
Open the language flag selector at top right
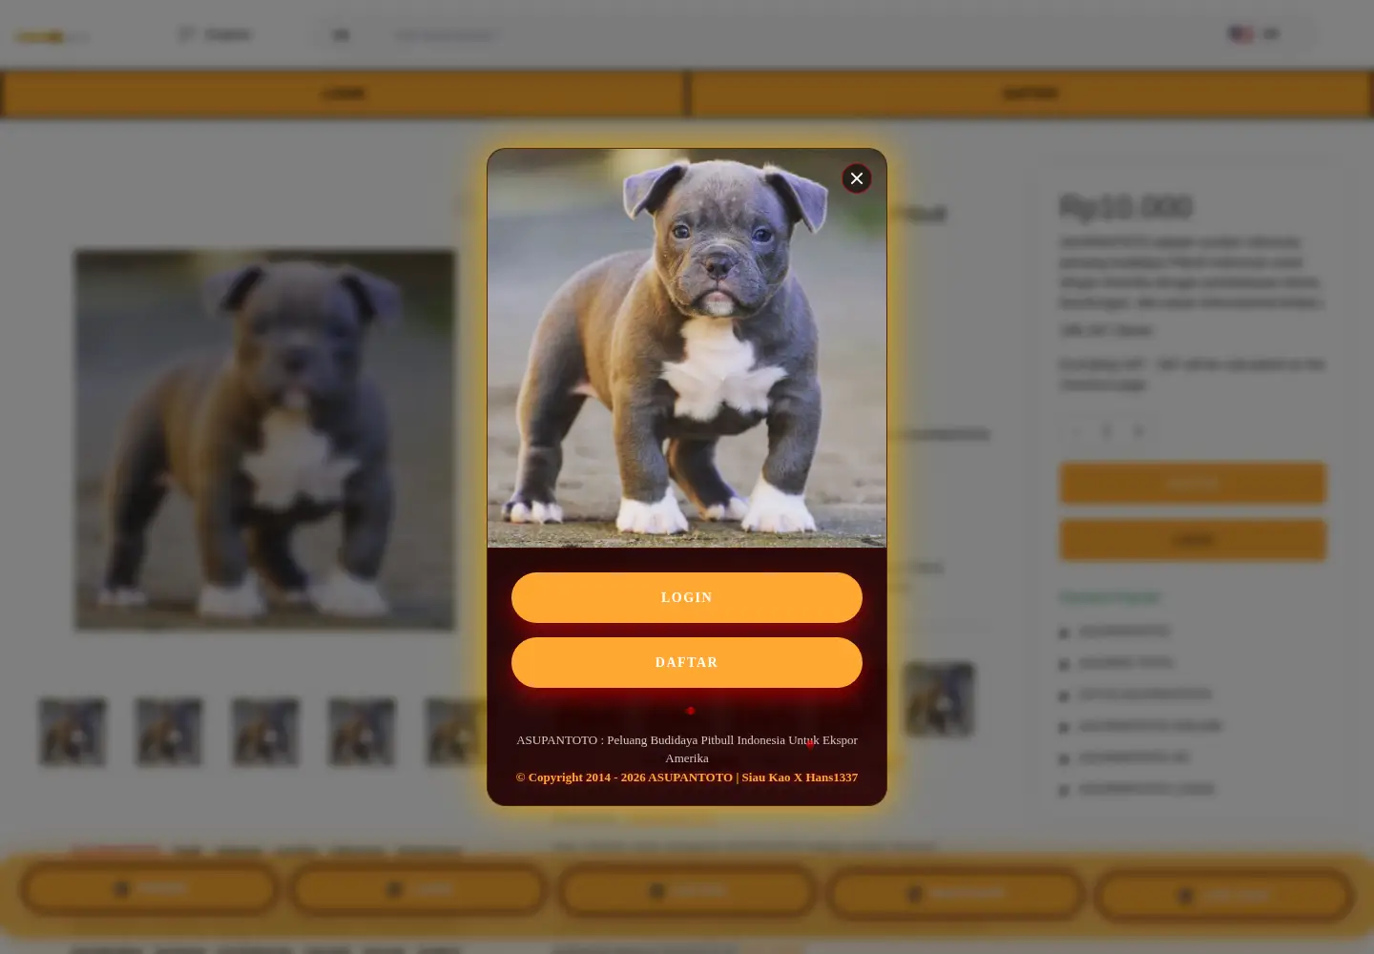click(x=1254, y=34)
